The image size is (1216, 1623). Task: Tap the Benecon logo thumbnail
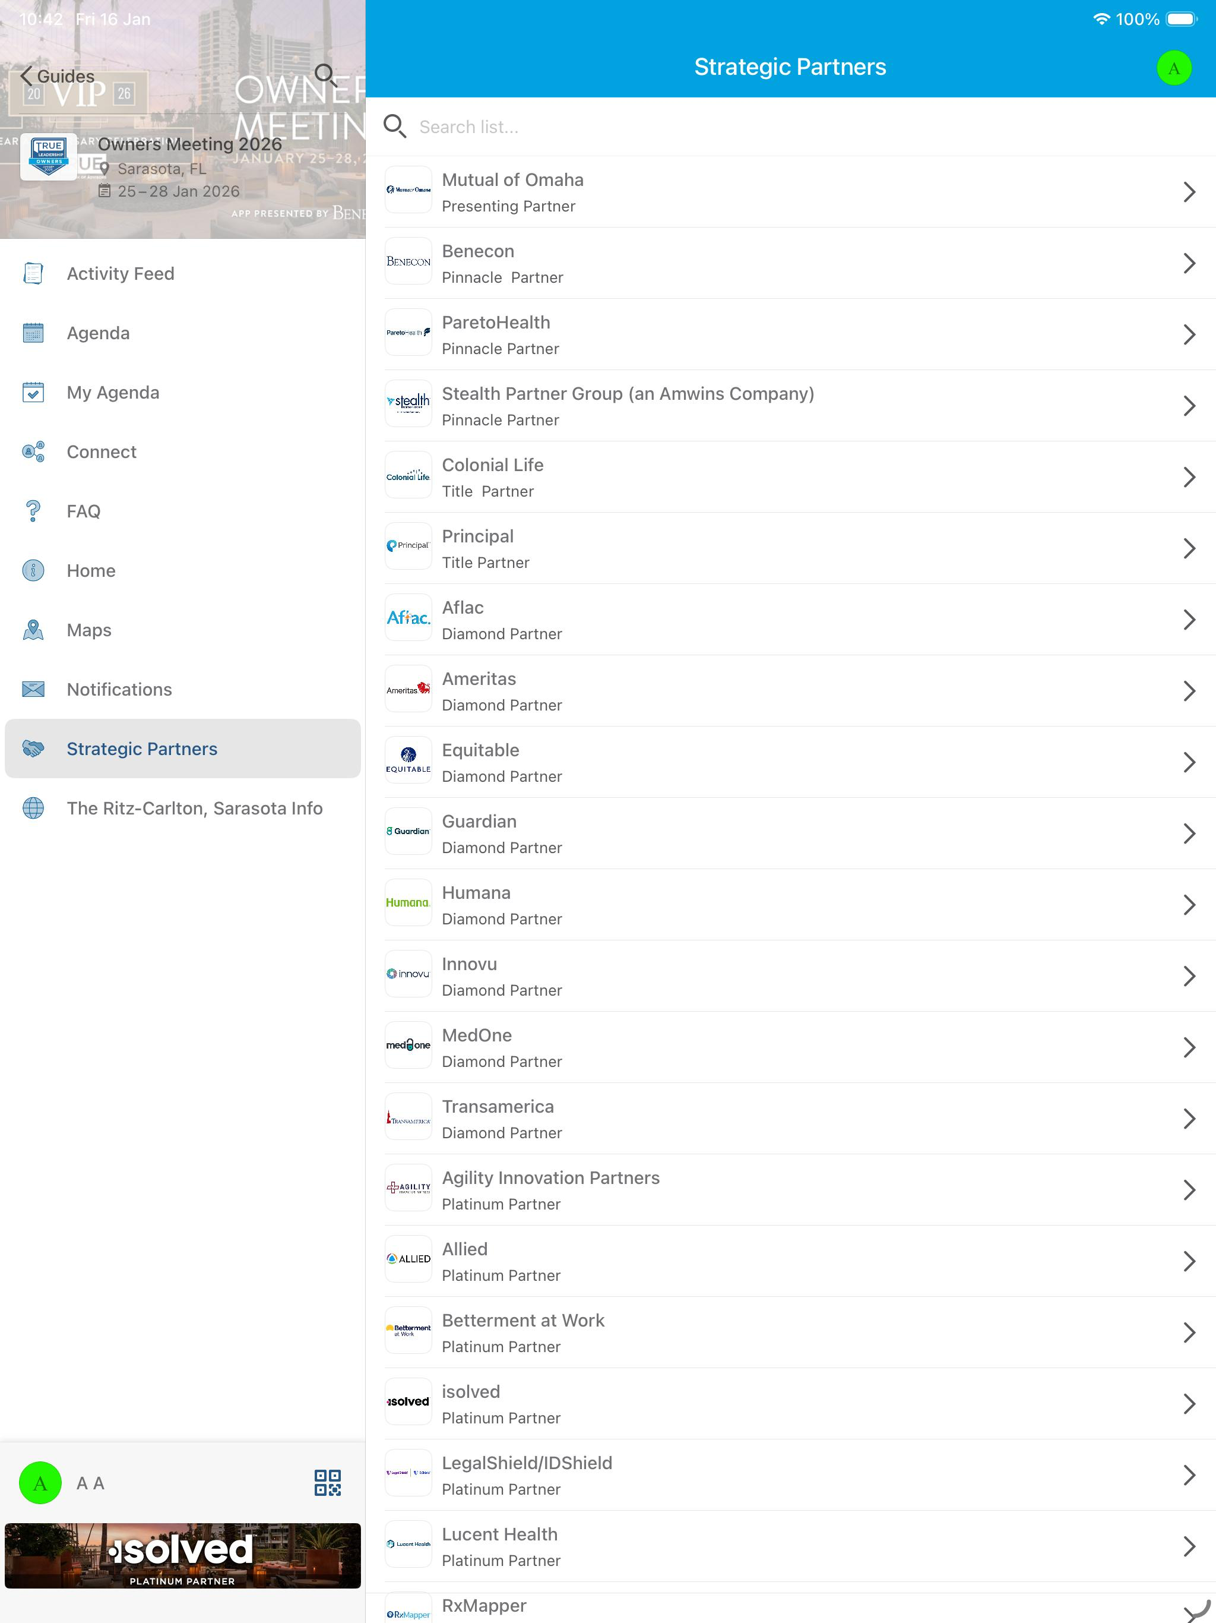[408, 261]
